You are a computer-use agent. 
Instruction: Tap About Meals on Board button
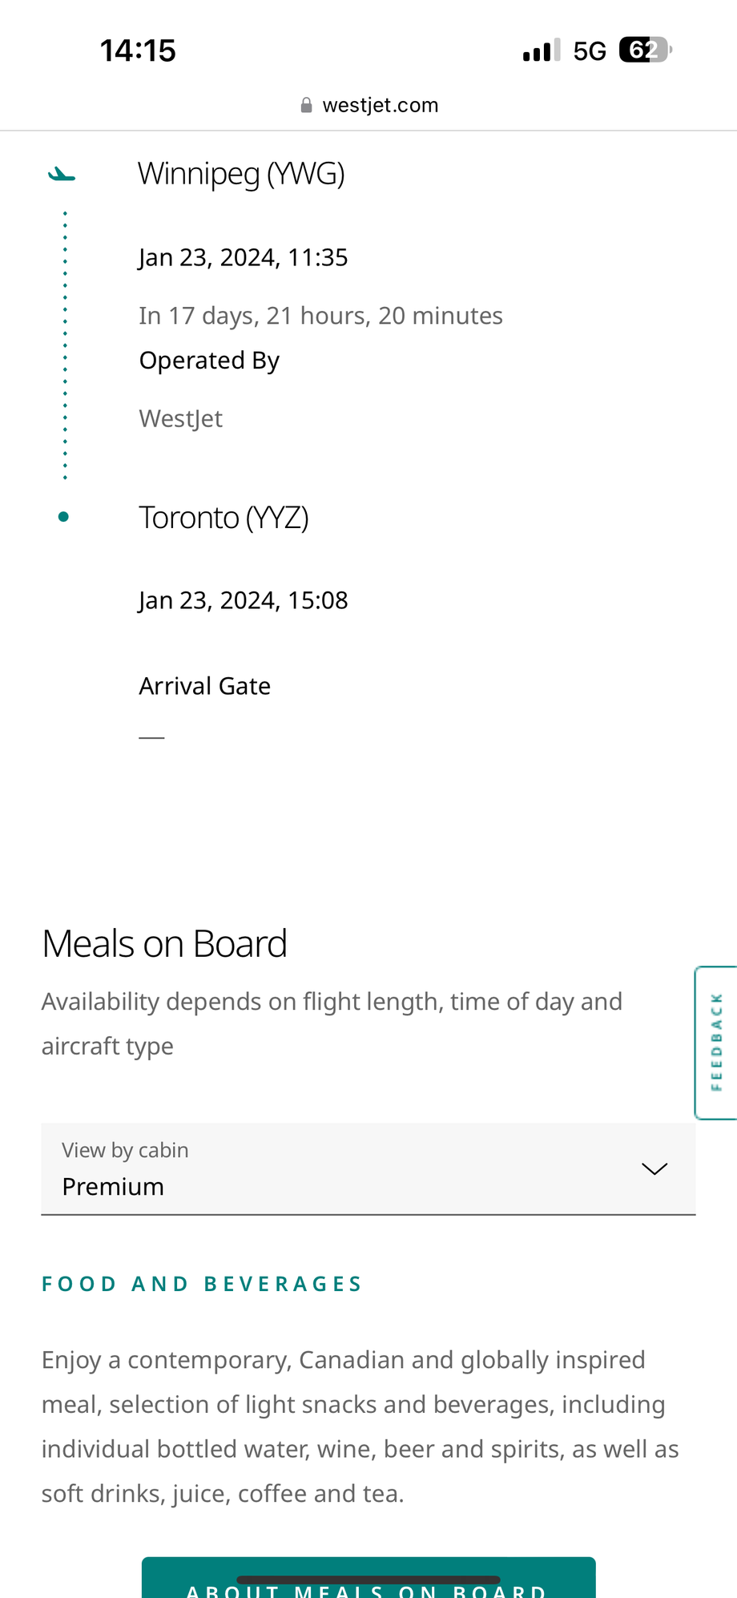pyautogui.click(x=368, y=1579)
